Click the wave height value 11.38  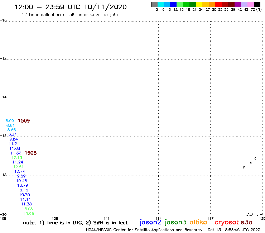click(x=26, y=204)
